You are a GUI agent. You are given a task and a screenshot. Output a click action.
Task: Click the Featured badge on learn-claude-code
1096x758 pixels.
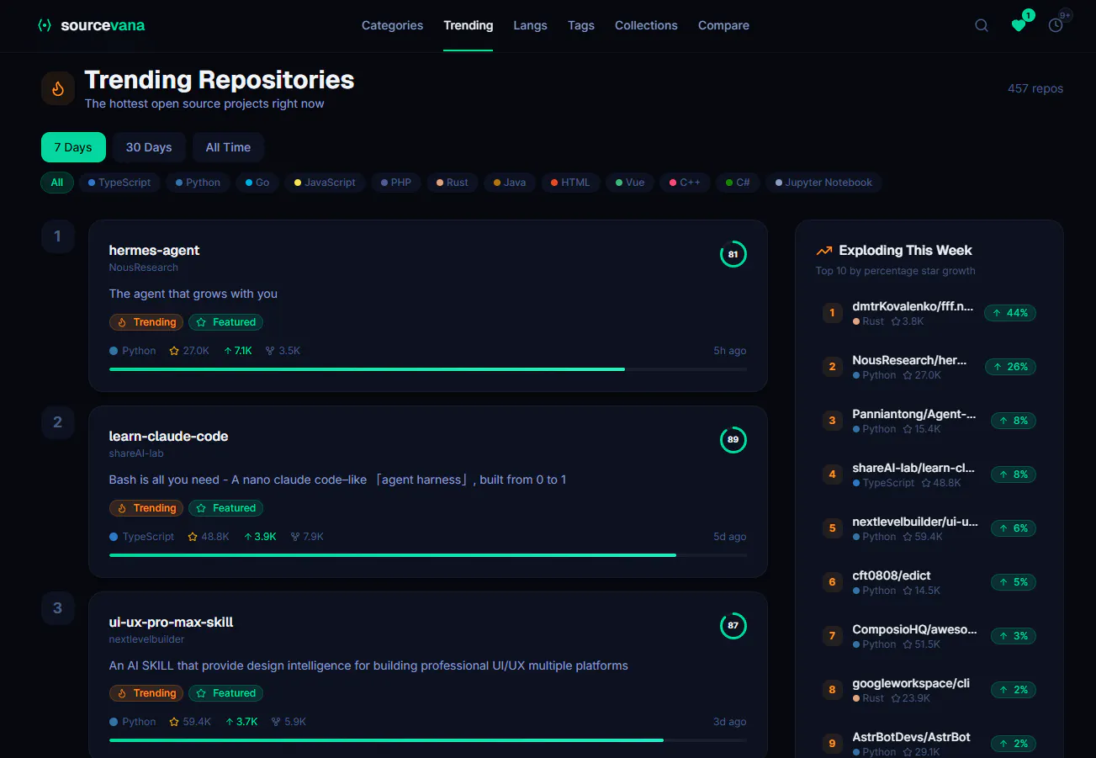point(226,508)
